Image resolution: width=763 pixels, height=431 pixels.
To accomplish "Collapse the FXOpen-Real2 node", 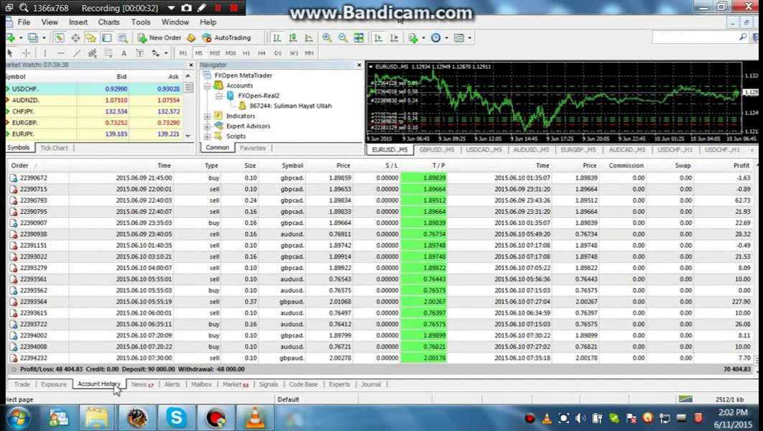I will (x=219, y=96).
